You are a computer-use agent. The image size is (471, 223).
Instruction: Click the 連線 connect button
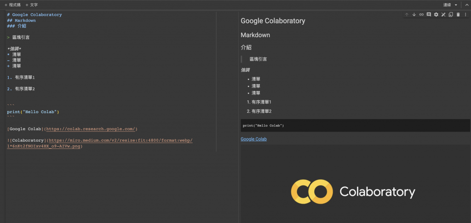447,5
